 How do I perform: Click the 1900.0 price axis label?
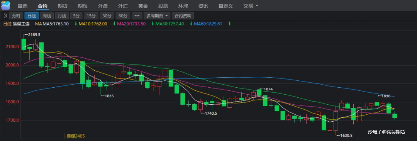[x=12, y=83]
